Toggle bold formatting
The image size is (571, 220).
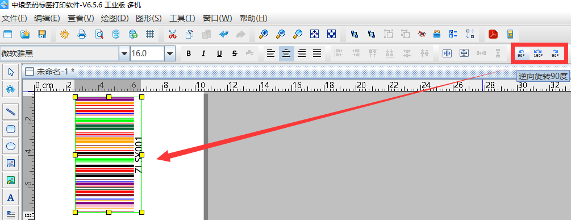tap(189, 53)
